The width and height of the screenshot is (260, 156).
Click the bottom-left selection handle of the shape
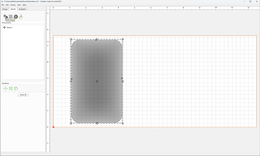pos(71,124)
